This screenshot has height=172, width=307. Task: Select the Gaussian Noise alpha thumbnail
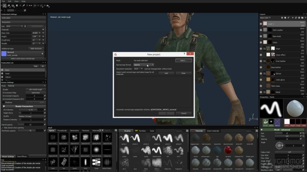[97, 150]
